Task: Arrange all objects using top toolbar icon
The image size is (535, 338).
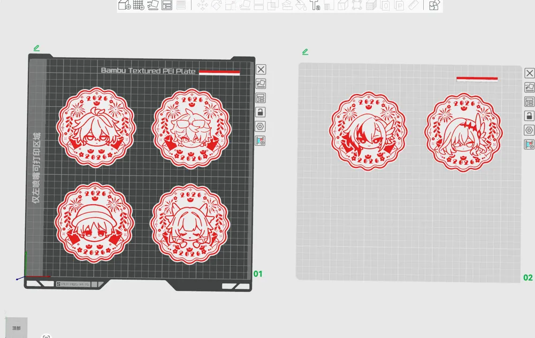Action: 167,5
